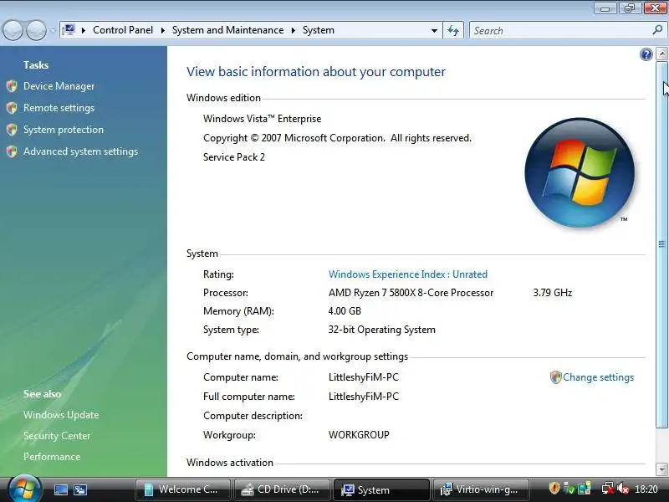This screenshot has height=502, width=669.
Task: Click the refresh button beside address bar
Action: point(453,31)
